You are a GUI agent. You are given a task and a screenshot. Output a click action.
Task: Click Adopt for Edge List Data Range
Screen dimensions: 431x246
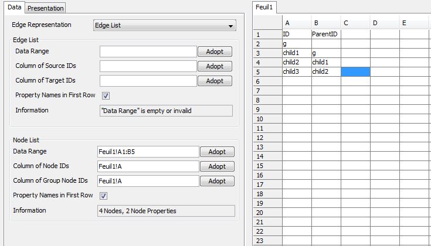[215, 52]
